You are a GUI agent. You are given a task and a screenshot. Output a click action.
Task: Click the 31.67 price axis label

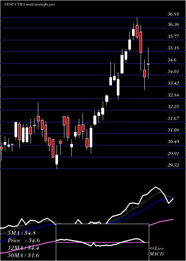coord(173,119)
